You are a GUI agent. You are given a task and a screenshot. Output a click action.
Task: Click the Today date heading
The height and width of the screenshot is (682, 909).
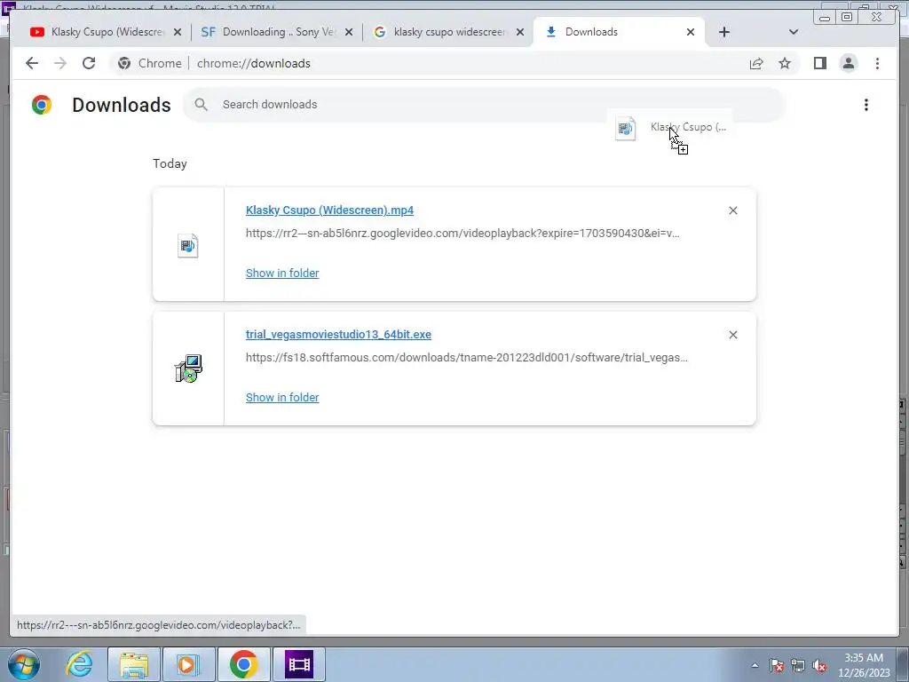tap(170, 164)
